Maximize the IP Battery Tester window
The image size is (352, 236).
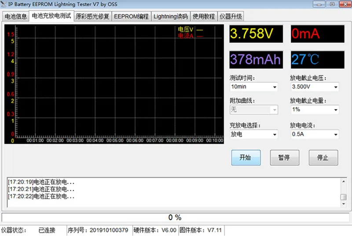[332, 4]
